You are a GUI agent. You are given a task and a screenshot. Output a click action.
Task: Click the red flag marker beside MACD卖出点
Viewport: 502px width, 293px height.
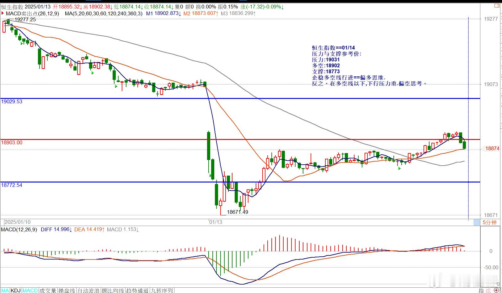3,13
